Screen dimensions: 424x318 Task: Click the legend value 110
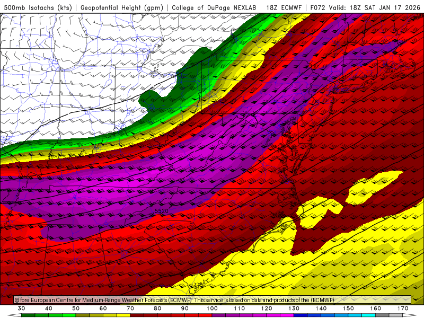point(240,308)
